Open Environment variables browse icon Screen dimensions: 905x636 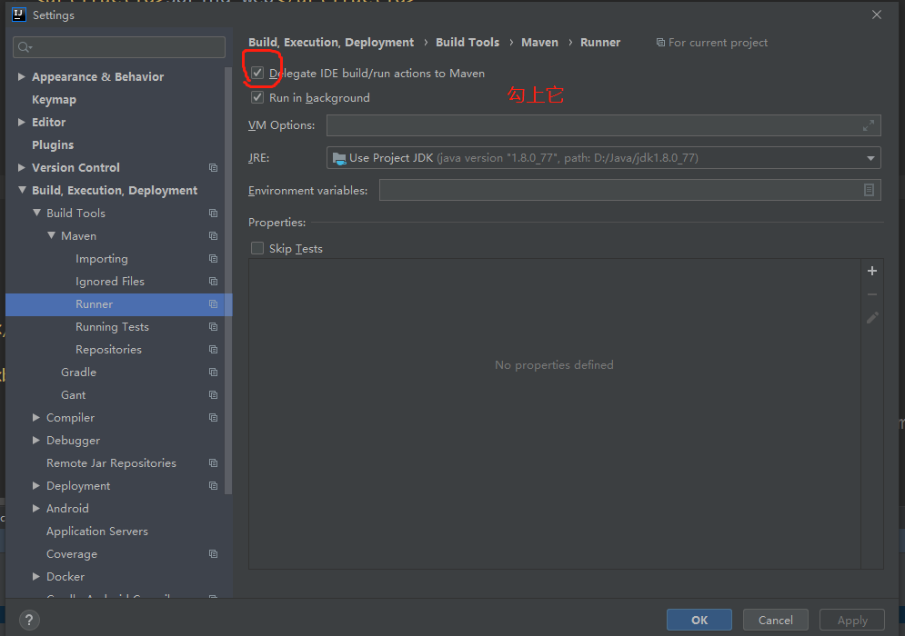(x=870, y=190)
